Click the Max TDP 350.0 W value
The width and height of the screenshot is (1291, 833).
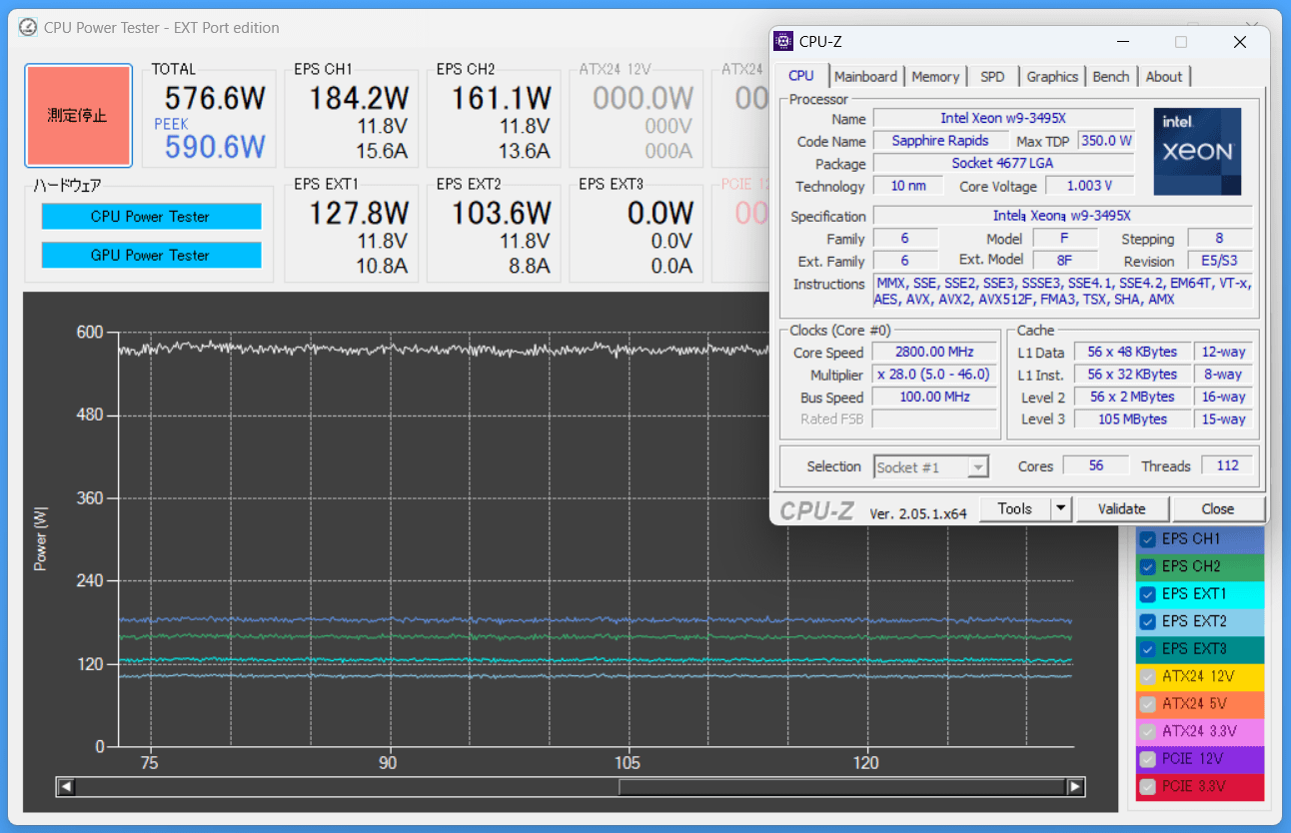click(x=1106, y=141)
